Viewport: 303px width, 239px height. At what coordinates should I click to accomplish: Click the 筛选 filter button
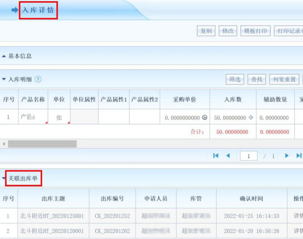click(x=235, y=79)
